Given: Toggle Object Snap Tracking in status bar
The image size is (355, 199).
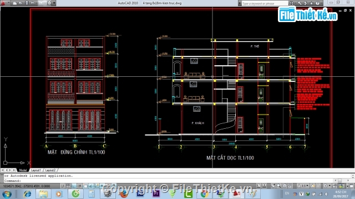Looking at the screenshot, I should tap(91, 186).
